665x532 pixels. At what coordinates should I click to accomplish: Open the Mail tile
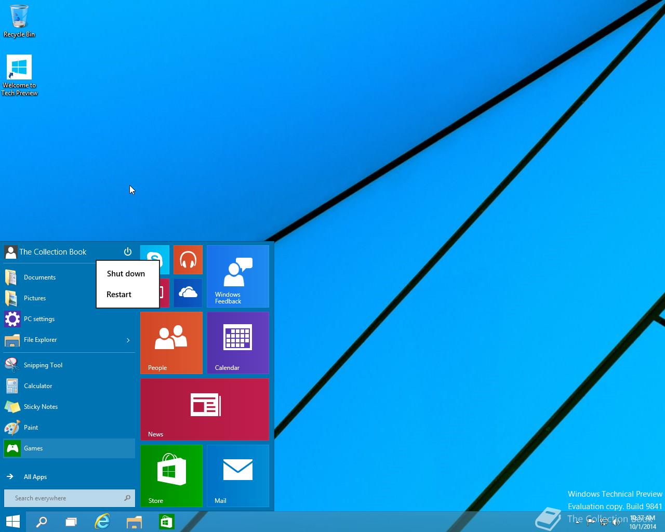point(238,476)
